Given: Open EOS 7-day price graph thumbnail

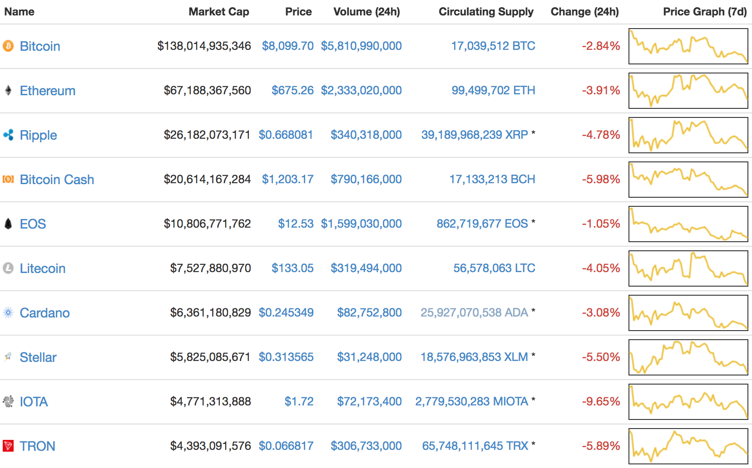Looking at the screenshot, I should pyautogui.click(x=688, y=224).
